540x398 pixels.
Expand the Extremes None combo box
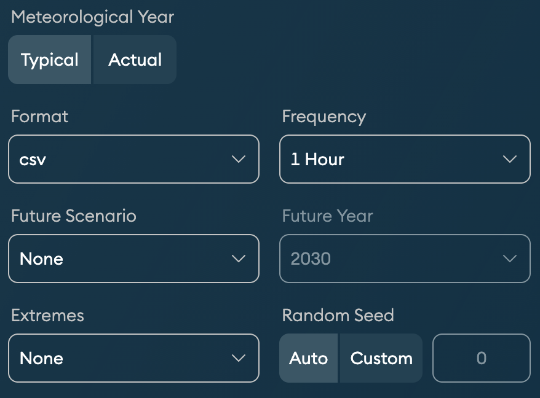tap(123, 359)
